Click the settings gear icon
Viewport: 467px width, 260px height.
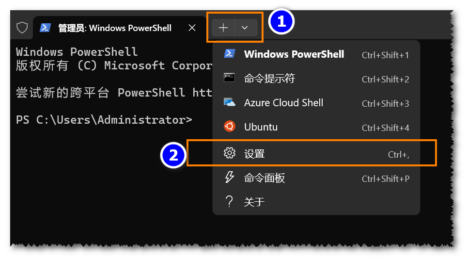(229, 153)
